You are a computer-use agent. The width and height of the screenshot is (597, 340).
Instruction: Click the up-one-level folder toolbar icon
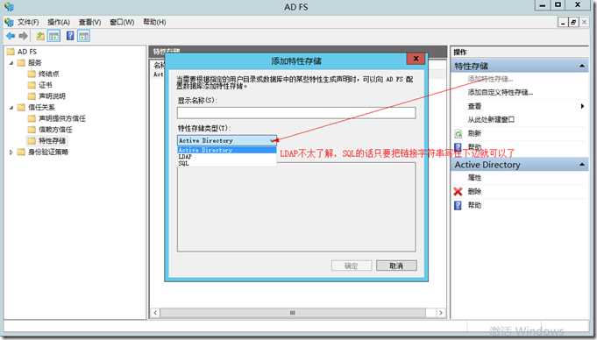[x=40, y=36]
